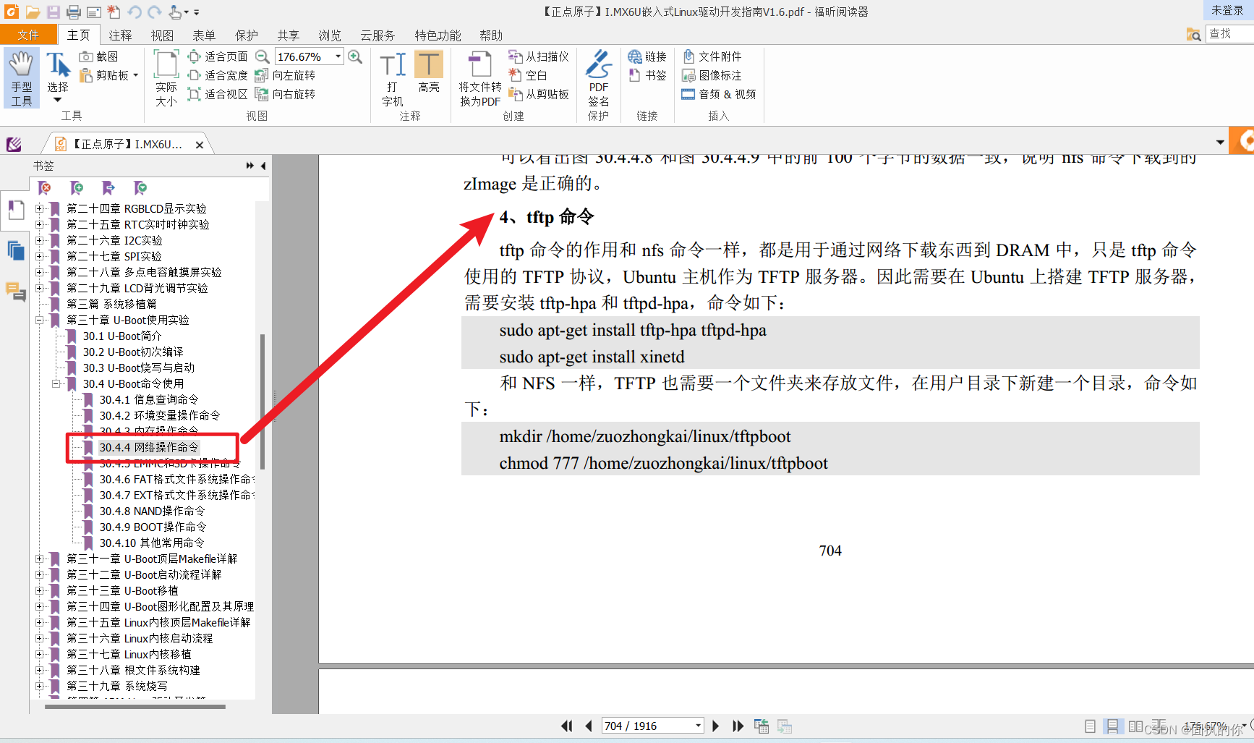This screenshot has height=743, width=1254.
Task: Toggle single page view in status bar
Action: click(x=1090, y=726)
